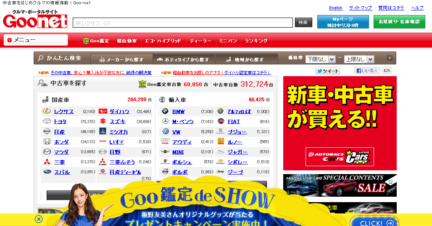Open the 上限なし maximum price dropdown

pos(359,59)
